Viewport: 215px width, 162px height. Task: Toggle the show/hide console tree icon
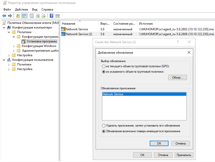[24, 16]
